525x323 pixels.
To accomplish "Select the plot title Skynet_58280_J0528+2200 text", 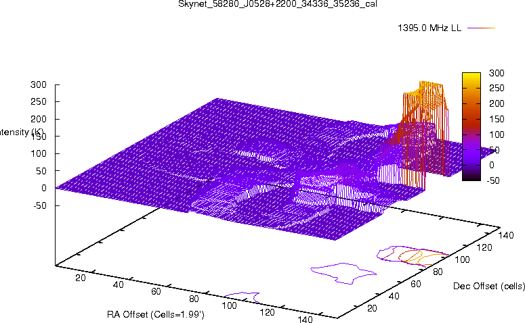I will pyautogui.click(x=278, y=4).
